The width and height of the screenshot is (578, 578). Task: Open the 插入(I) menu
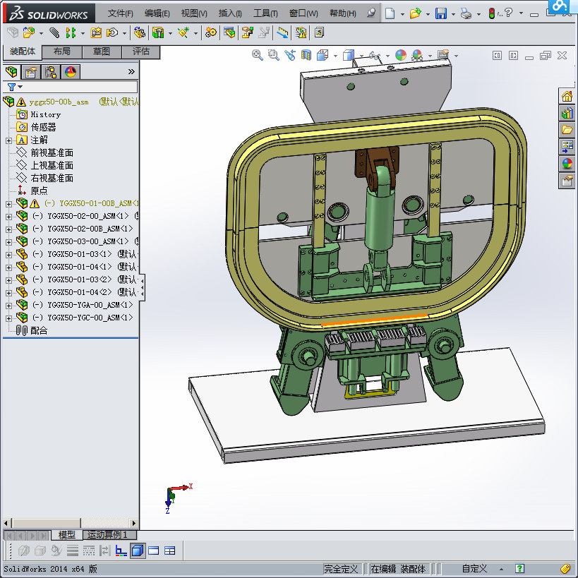[230, 13]
